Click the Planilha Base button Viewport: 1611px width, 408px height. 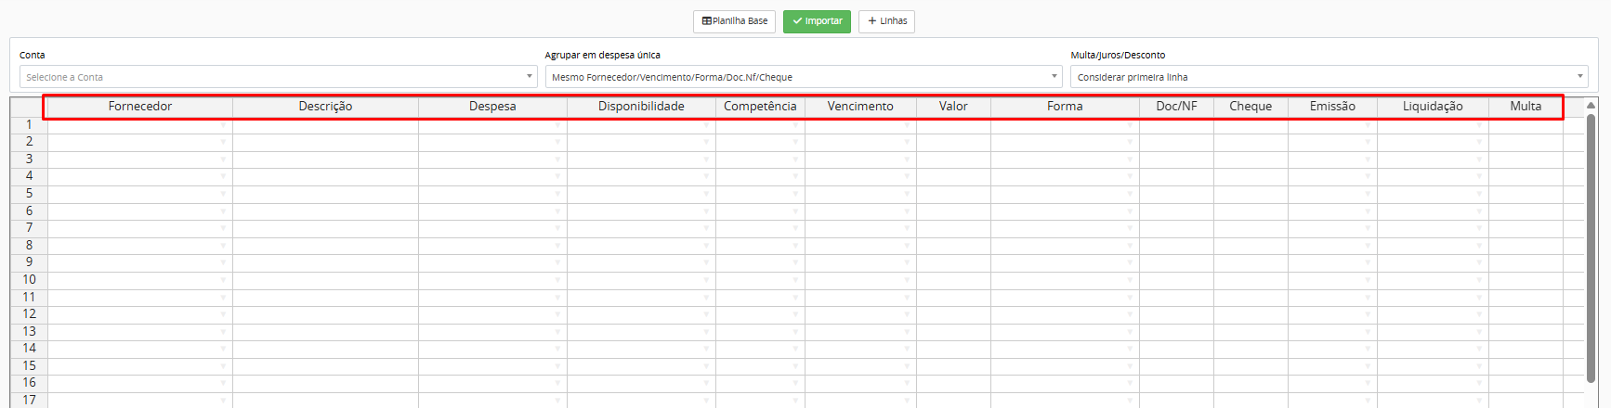[x=734, y=21]
